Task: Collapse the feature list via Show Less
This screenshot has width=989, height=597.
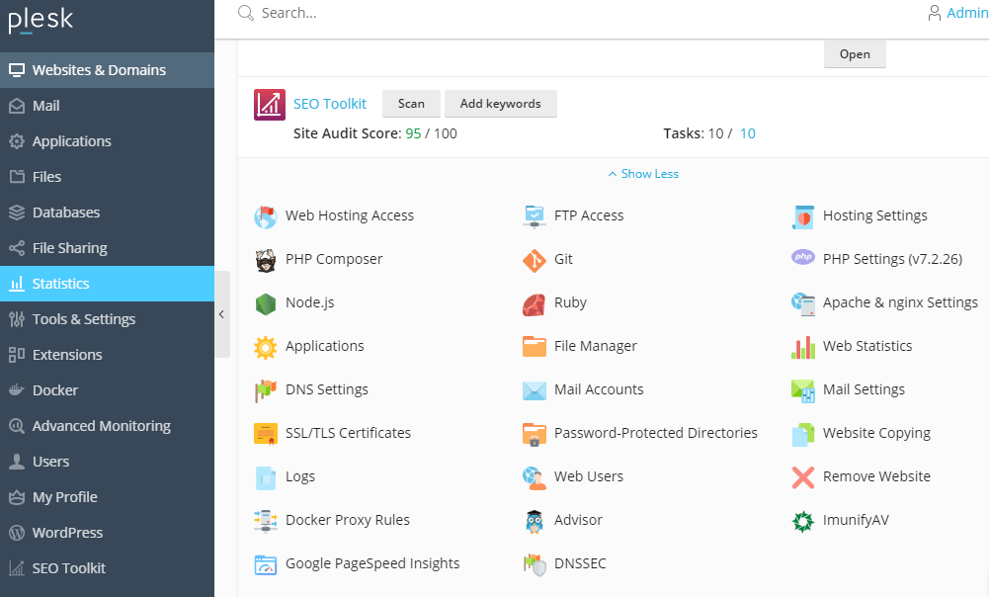Action: click(643, 173)
